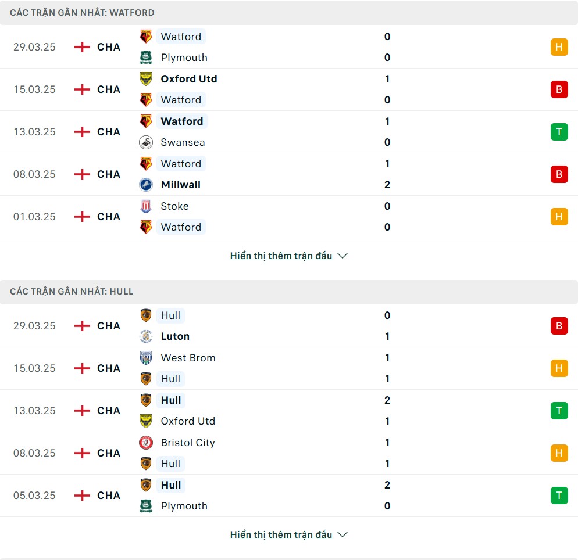This screenshot has height=560, width=578.
Task: Click the Oxford Utd crest in Watford's 15.03.25 match
Action: coord(146,79)
